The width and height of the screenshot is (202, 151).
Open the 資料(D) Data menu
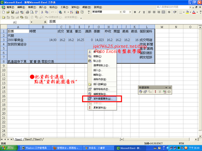point(75,7)
